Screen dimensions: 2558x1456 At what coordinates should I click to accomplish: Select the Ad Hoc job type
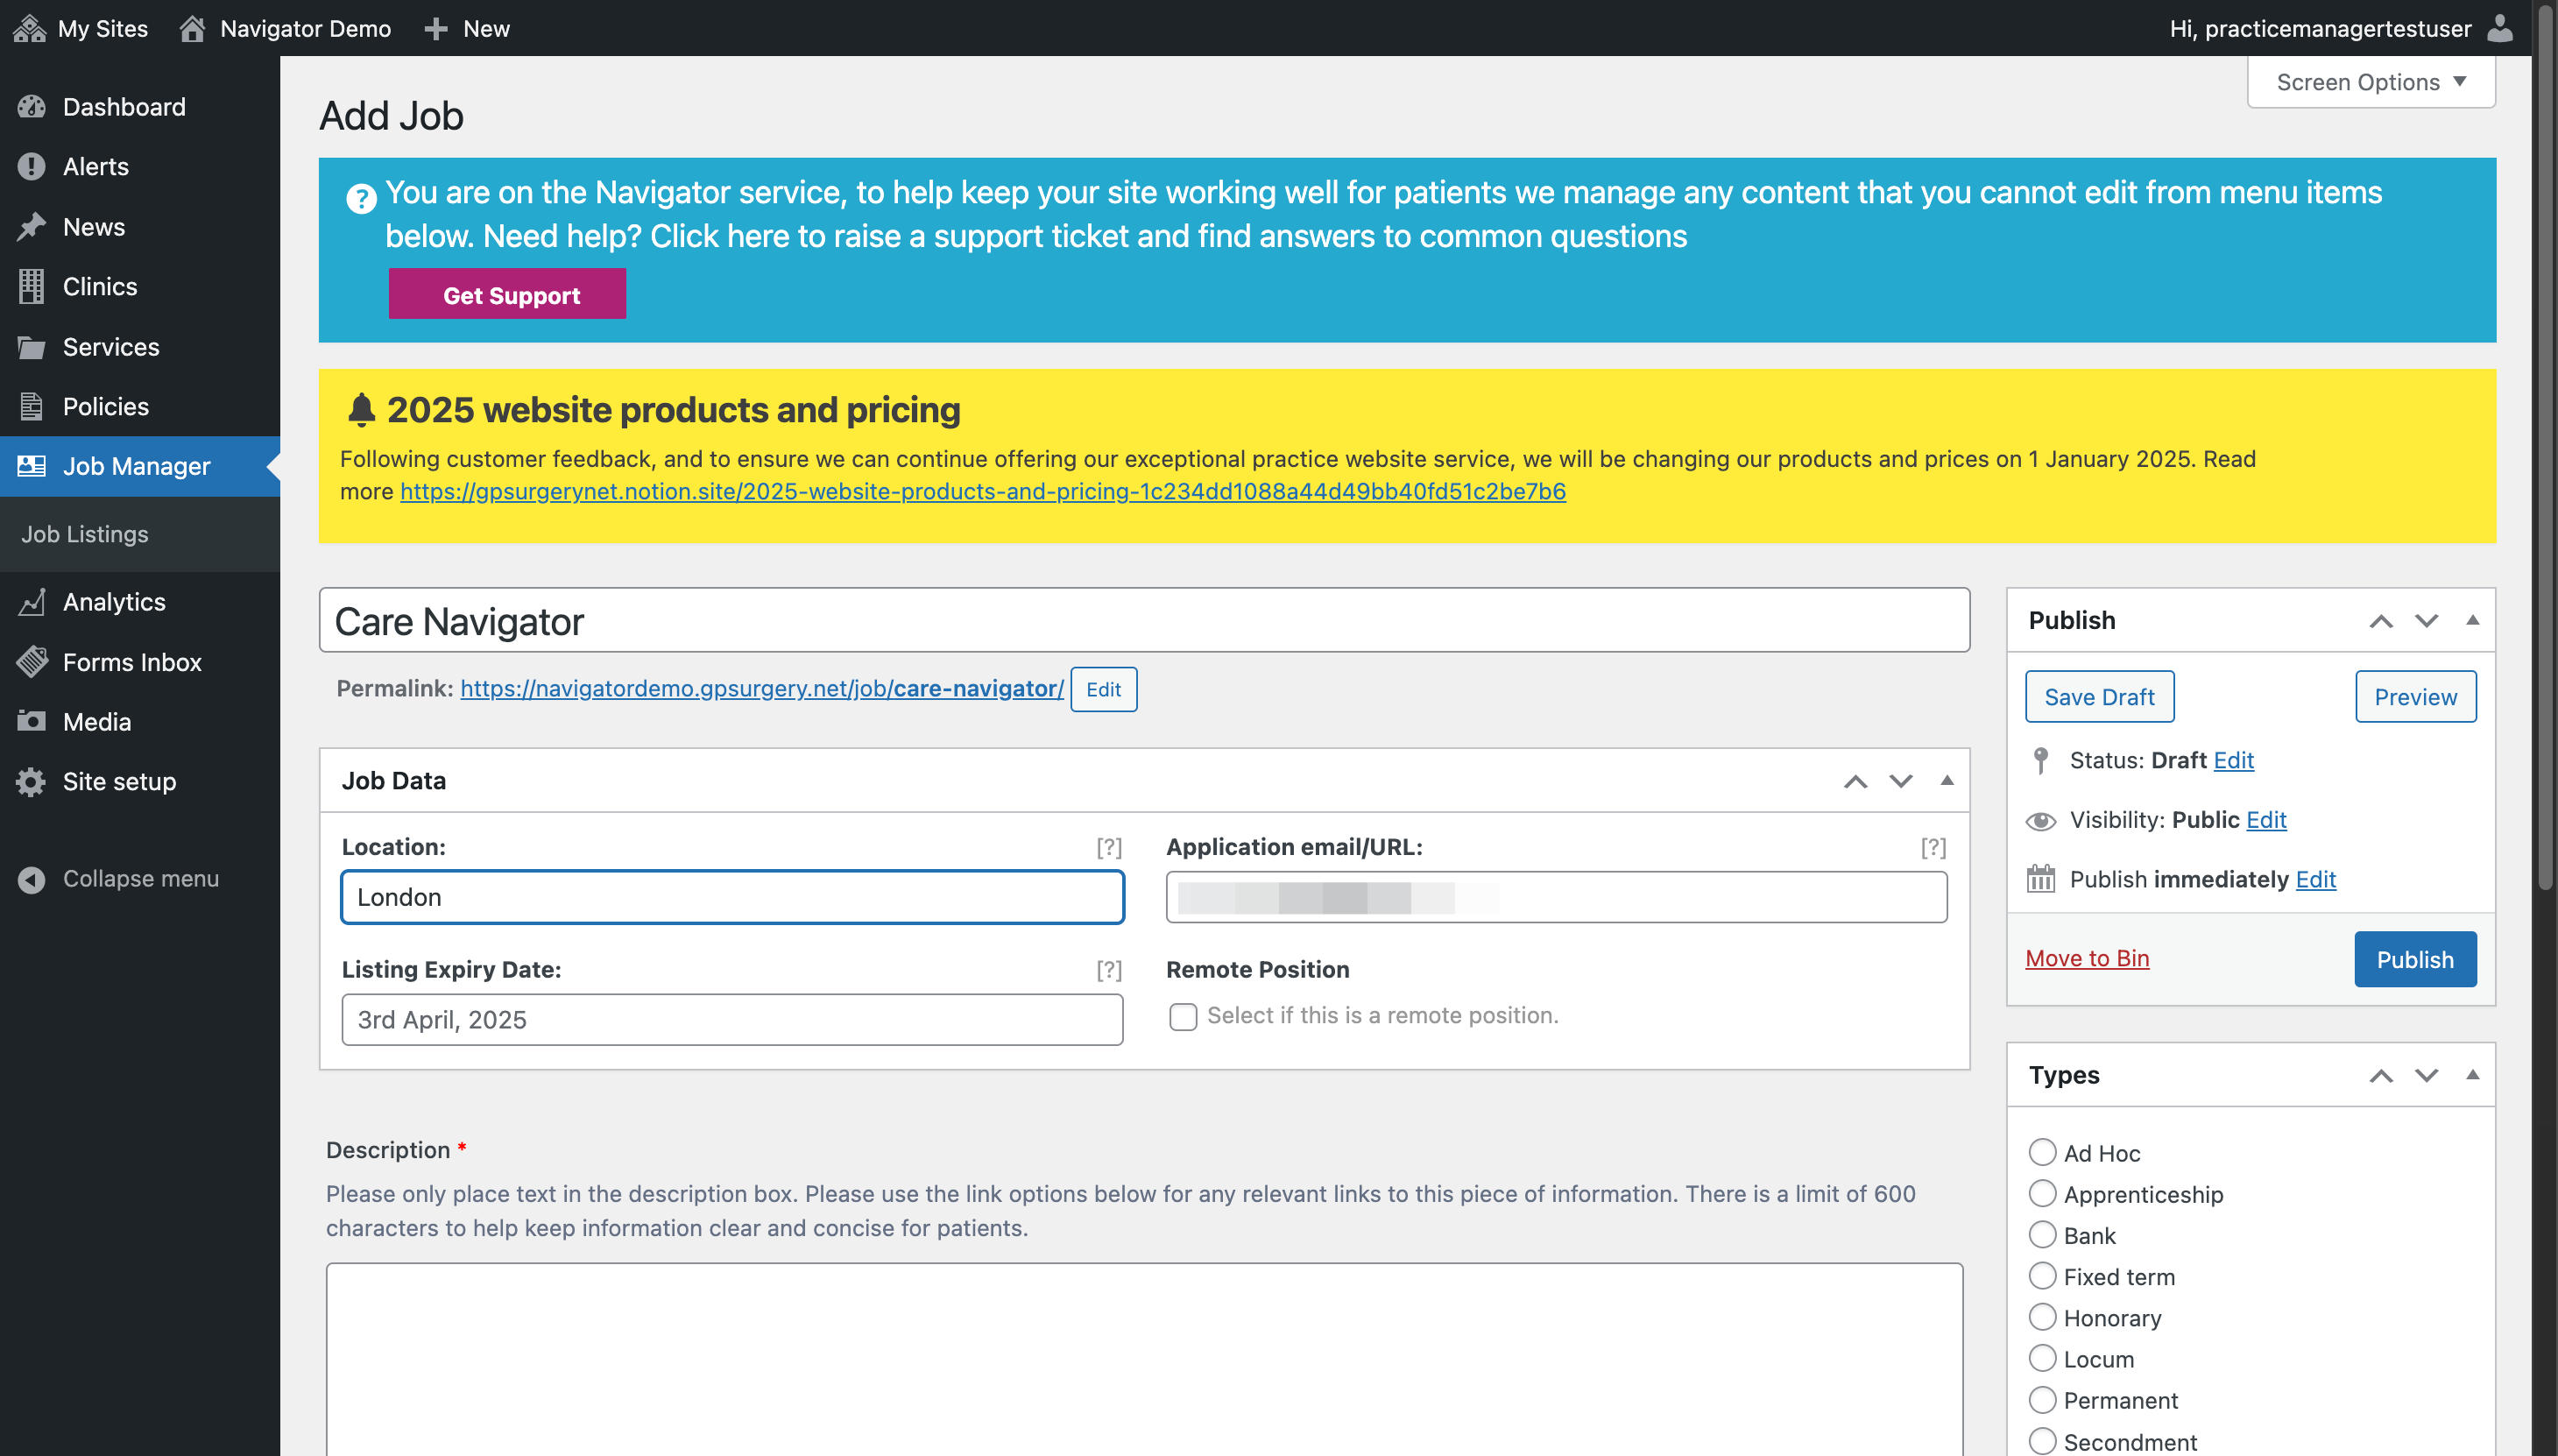2042,1153
